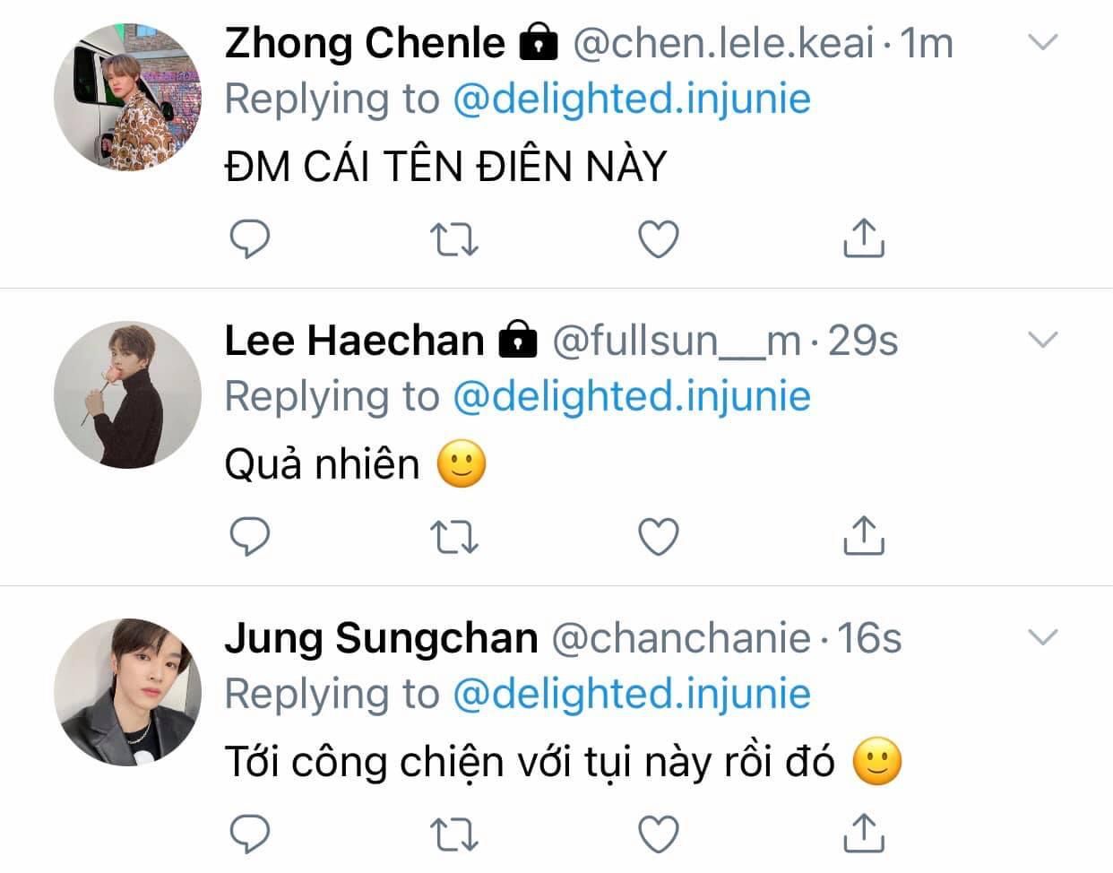Click the Jung Sungchan display name
The height and width of the screenshot is (873, 1113).
381,638
